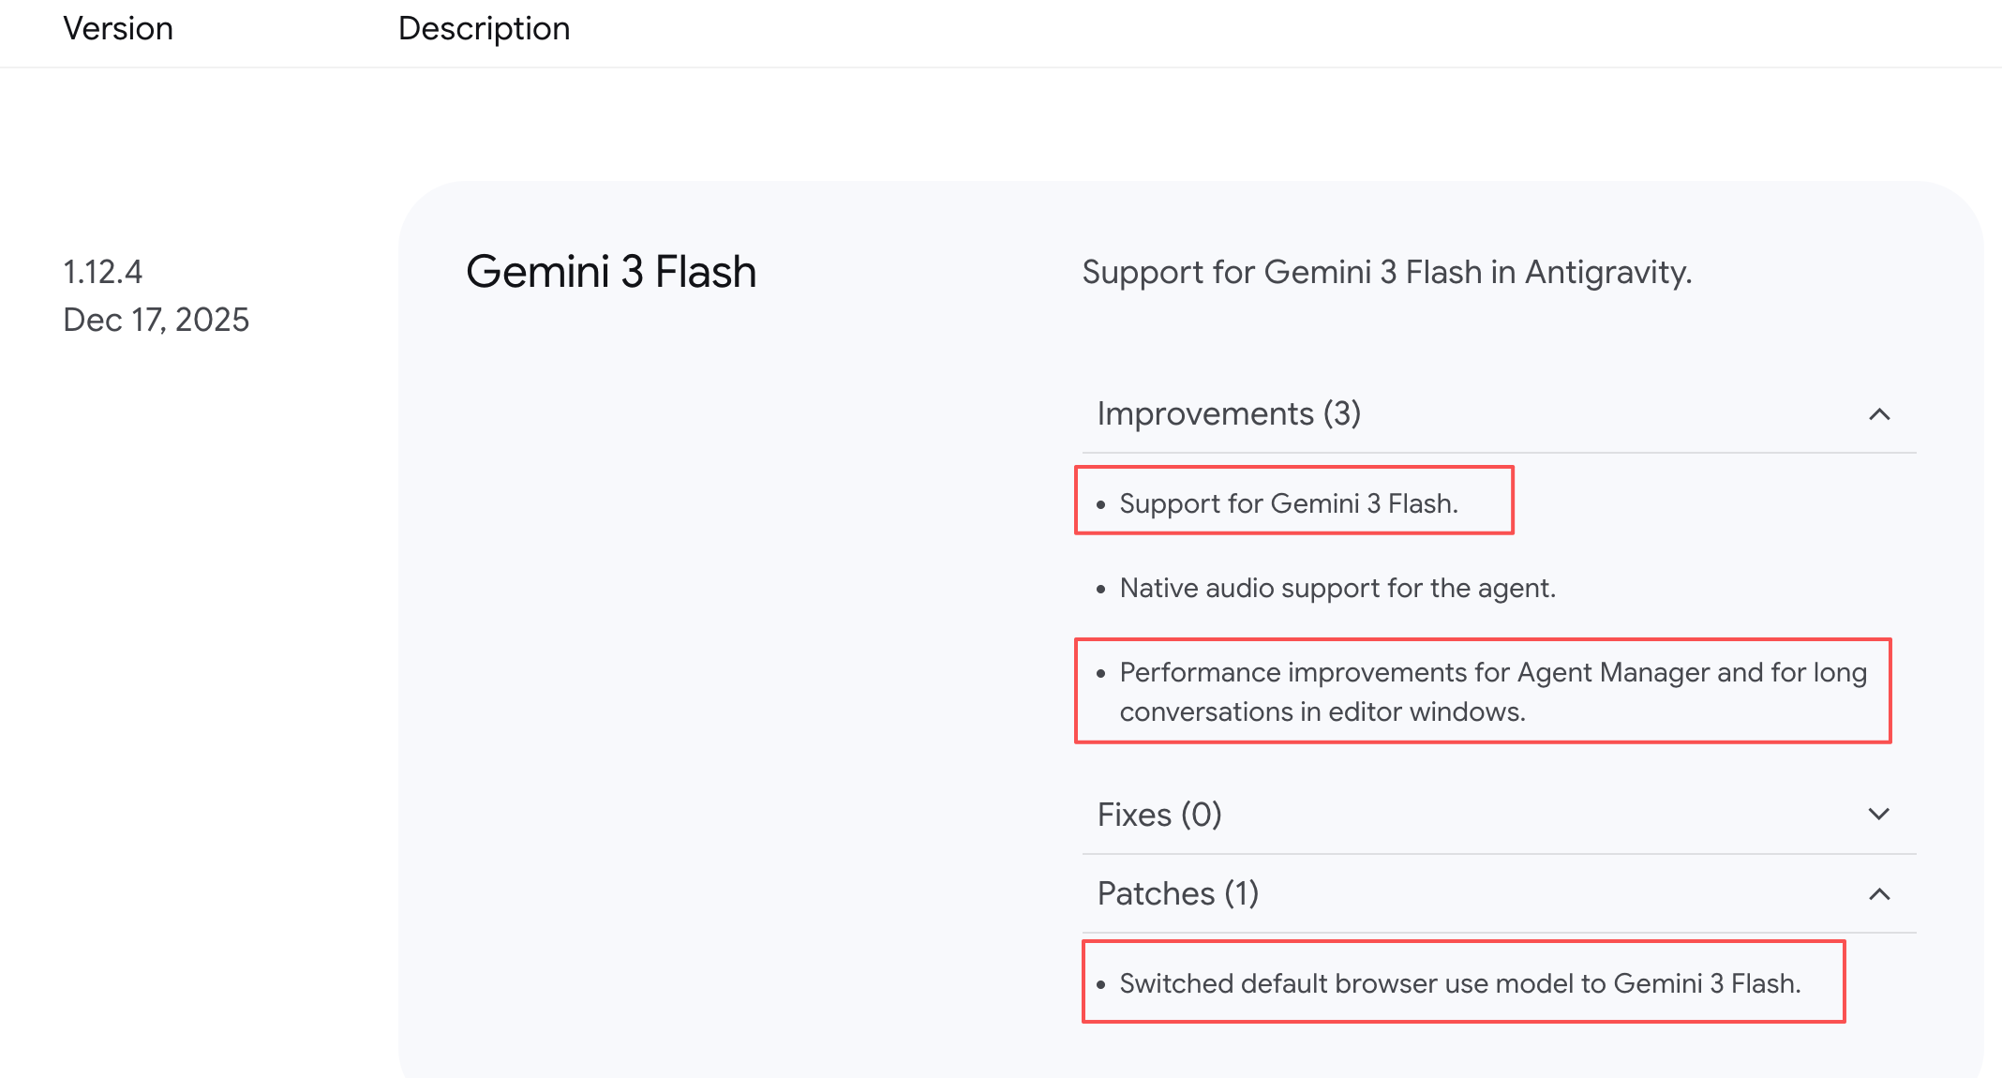Click the Patches (1) heading

click(x=1177, y=893)
